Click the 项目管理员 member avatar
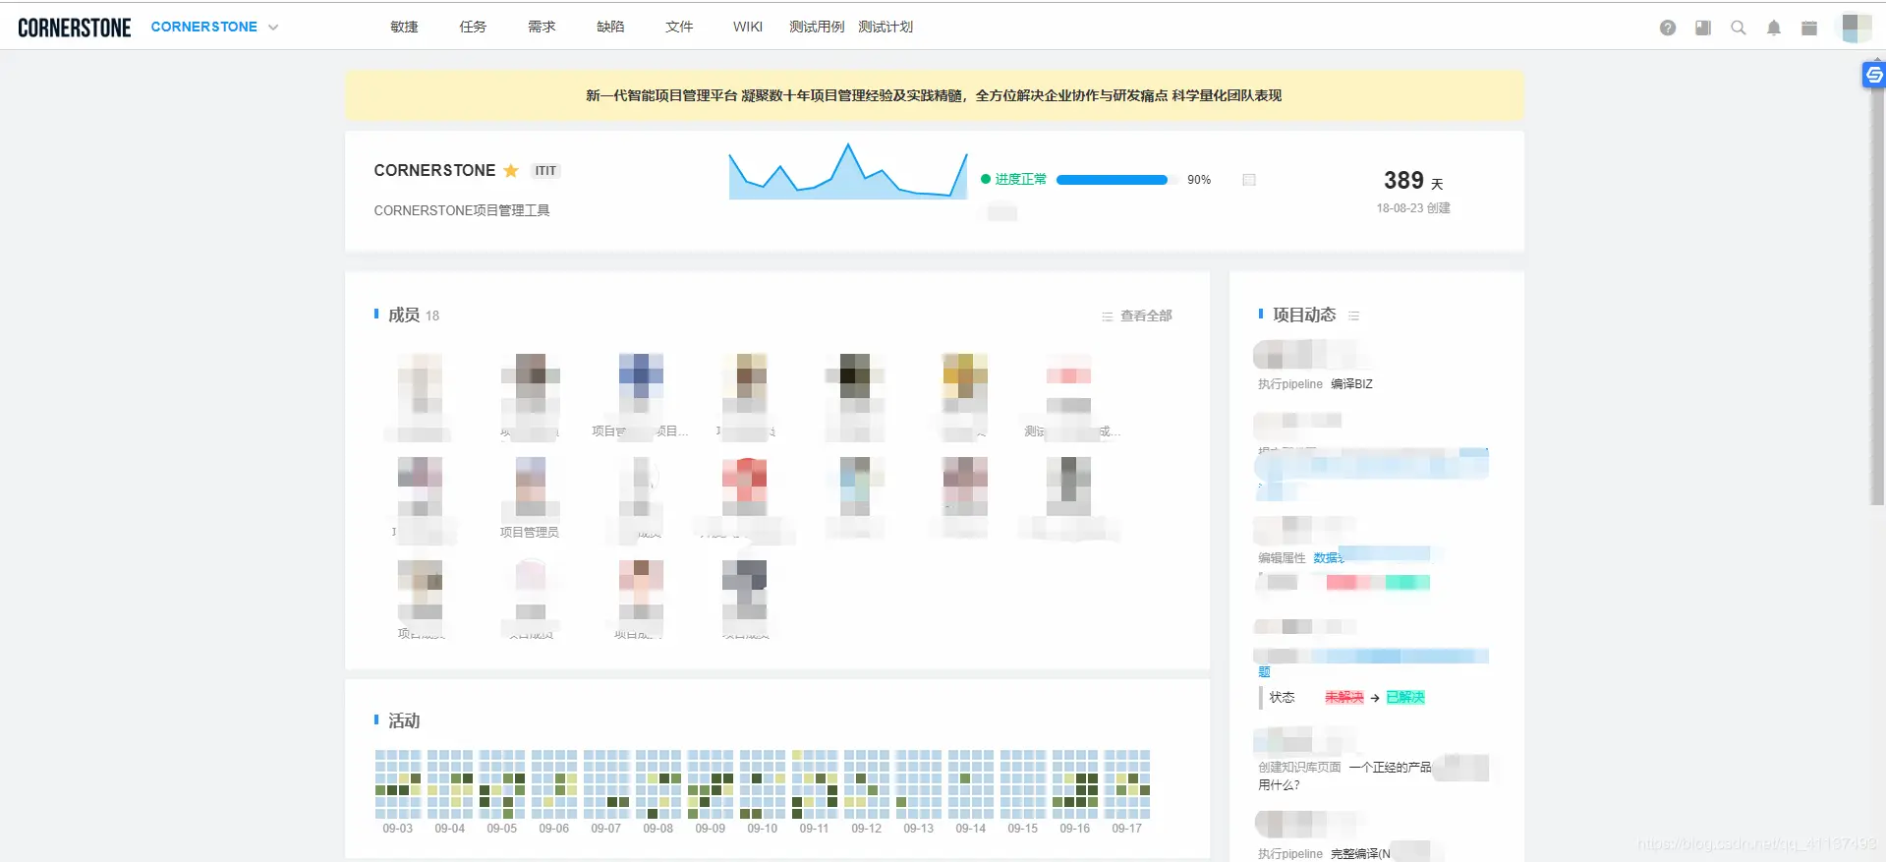1886x862 pixels. pyautogui.click(x=530, y=487)
